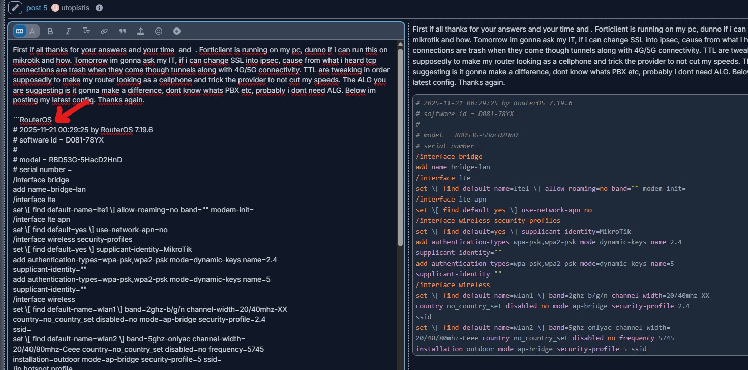The image size is (748, 370).
Task: Click '/interface bridge' line in editor
Action: coord(41,180)
